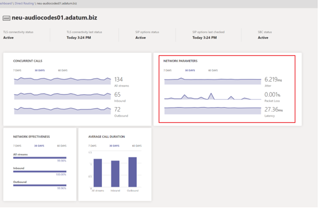Click the All streams concurrent calls sparkline
This screenshot has height=210, width=321.
(62, 81)
